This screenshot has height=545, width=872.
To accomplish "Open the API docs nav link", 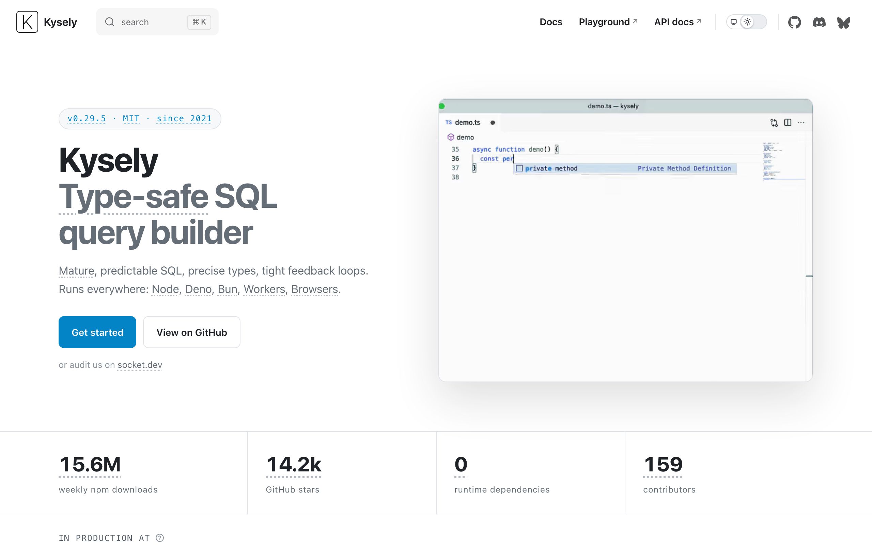I will pos(678,22).
